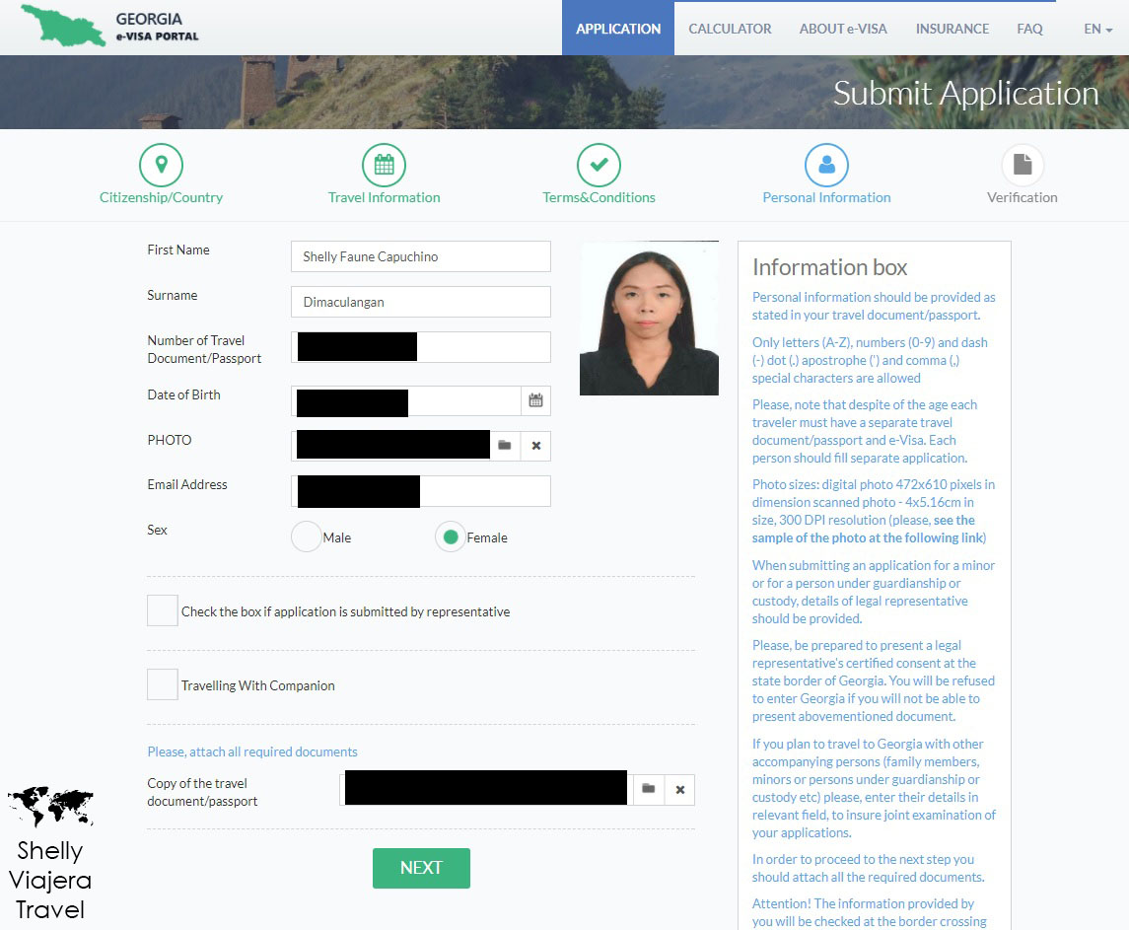This screenshot has width=1129, height=930.
Task: Click the Personal Information person step icon
Action: point(826,165)
